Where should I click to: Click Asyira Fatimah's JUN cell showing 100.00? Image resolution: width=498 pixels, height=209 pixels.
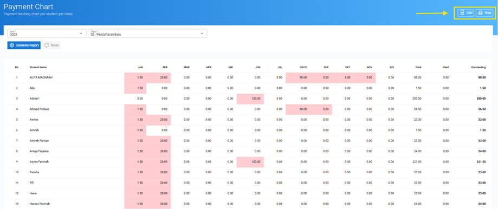(x=250, y=162)
